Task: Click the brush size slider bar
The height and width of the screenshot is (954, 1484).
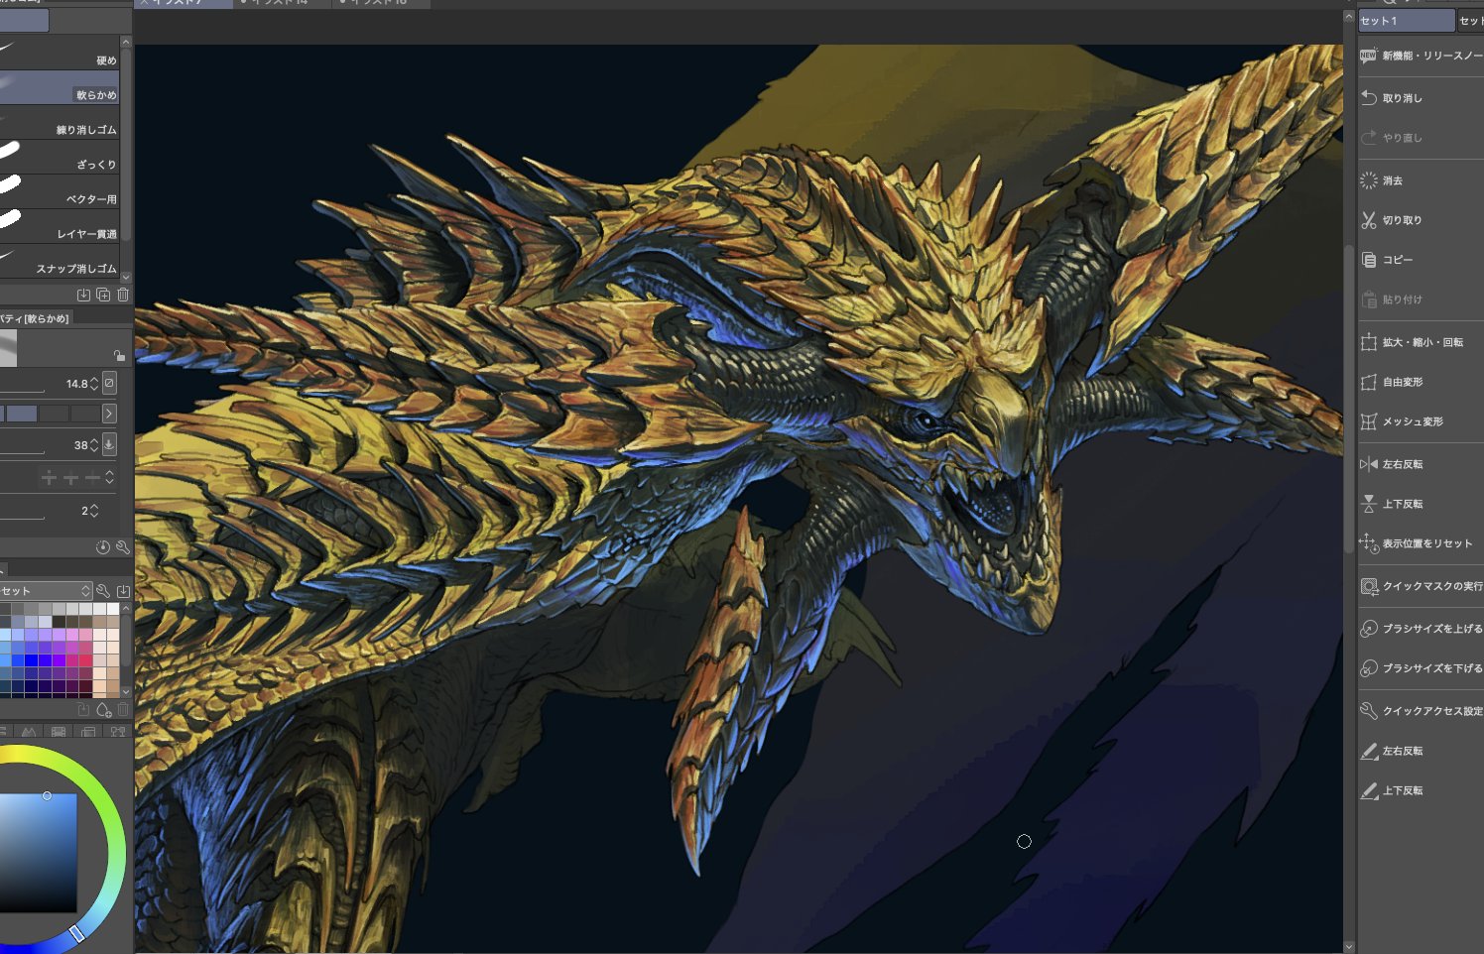Action: pyautogui.click(x=22, y=390)
